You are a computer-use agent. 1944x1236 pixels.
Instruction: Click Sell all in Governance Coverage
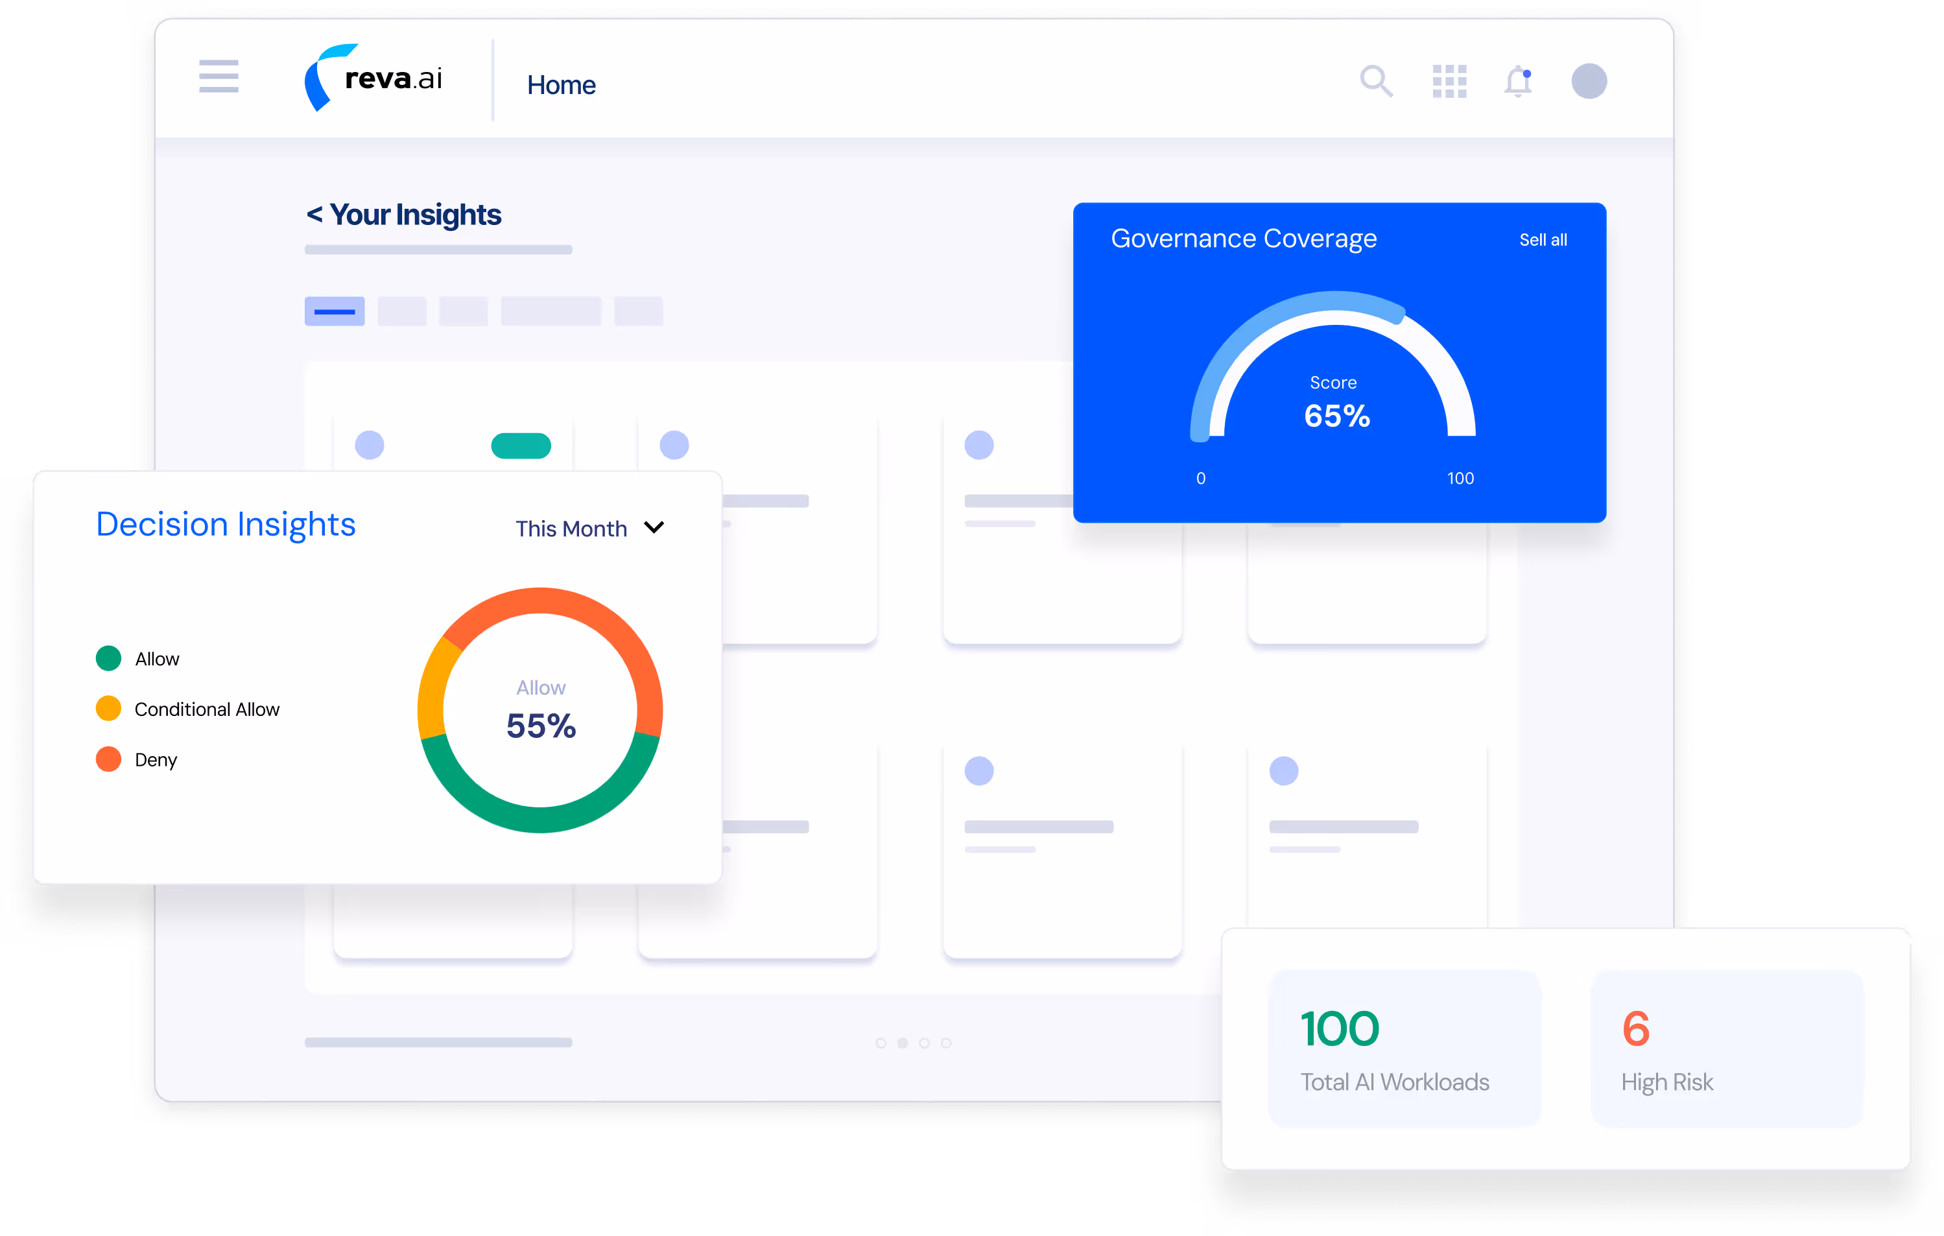pos(1543,240)
